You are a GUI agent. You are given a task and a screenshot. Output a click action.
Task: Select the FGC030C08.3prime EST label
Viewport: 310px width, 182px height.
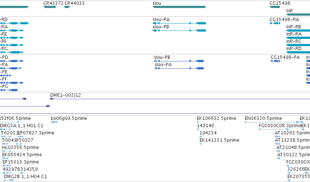(280, 126)
